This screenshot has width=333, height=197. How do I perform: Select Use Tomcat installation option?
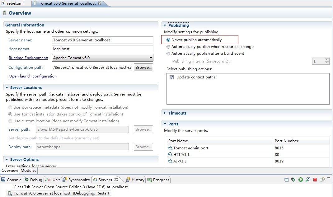10,114
